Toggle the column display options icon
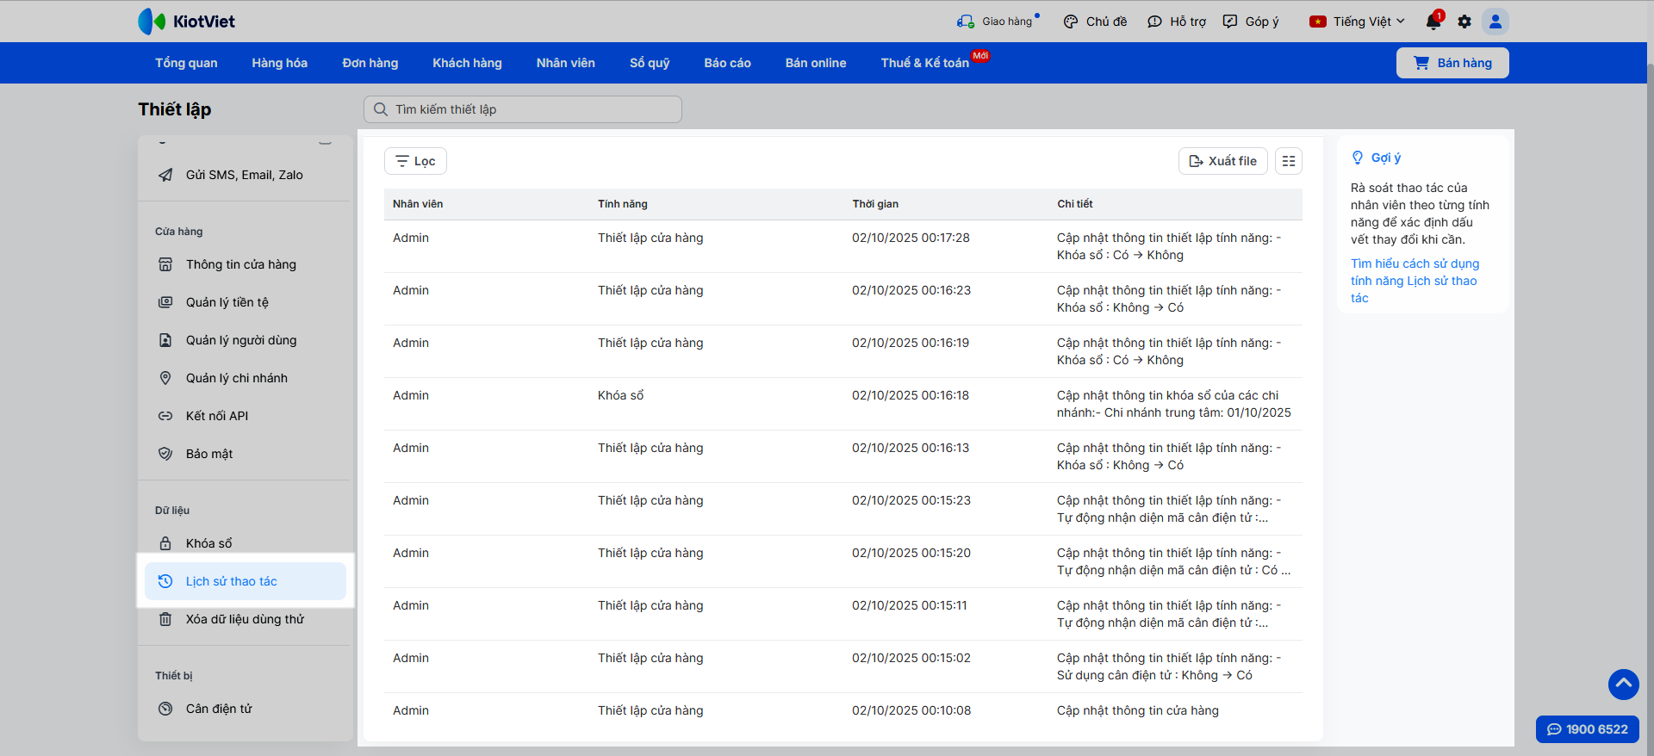Screen dimensions: 1654x756 (1289, 161)
